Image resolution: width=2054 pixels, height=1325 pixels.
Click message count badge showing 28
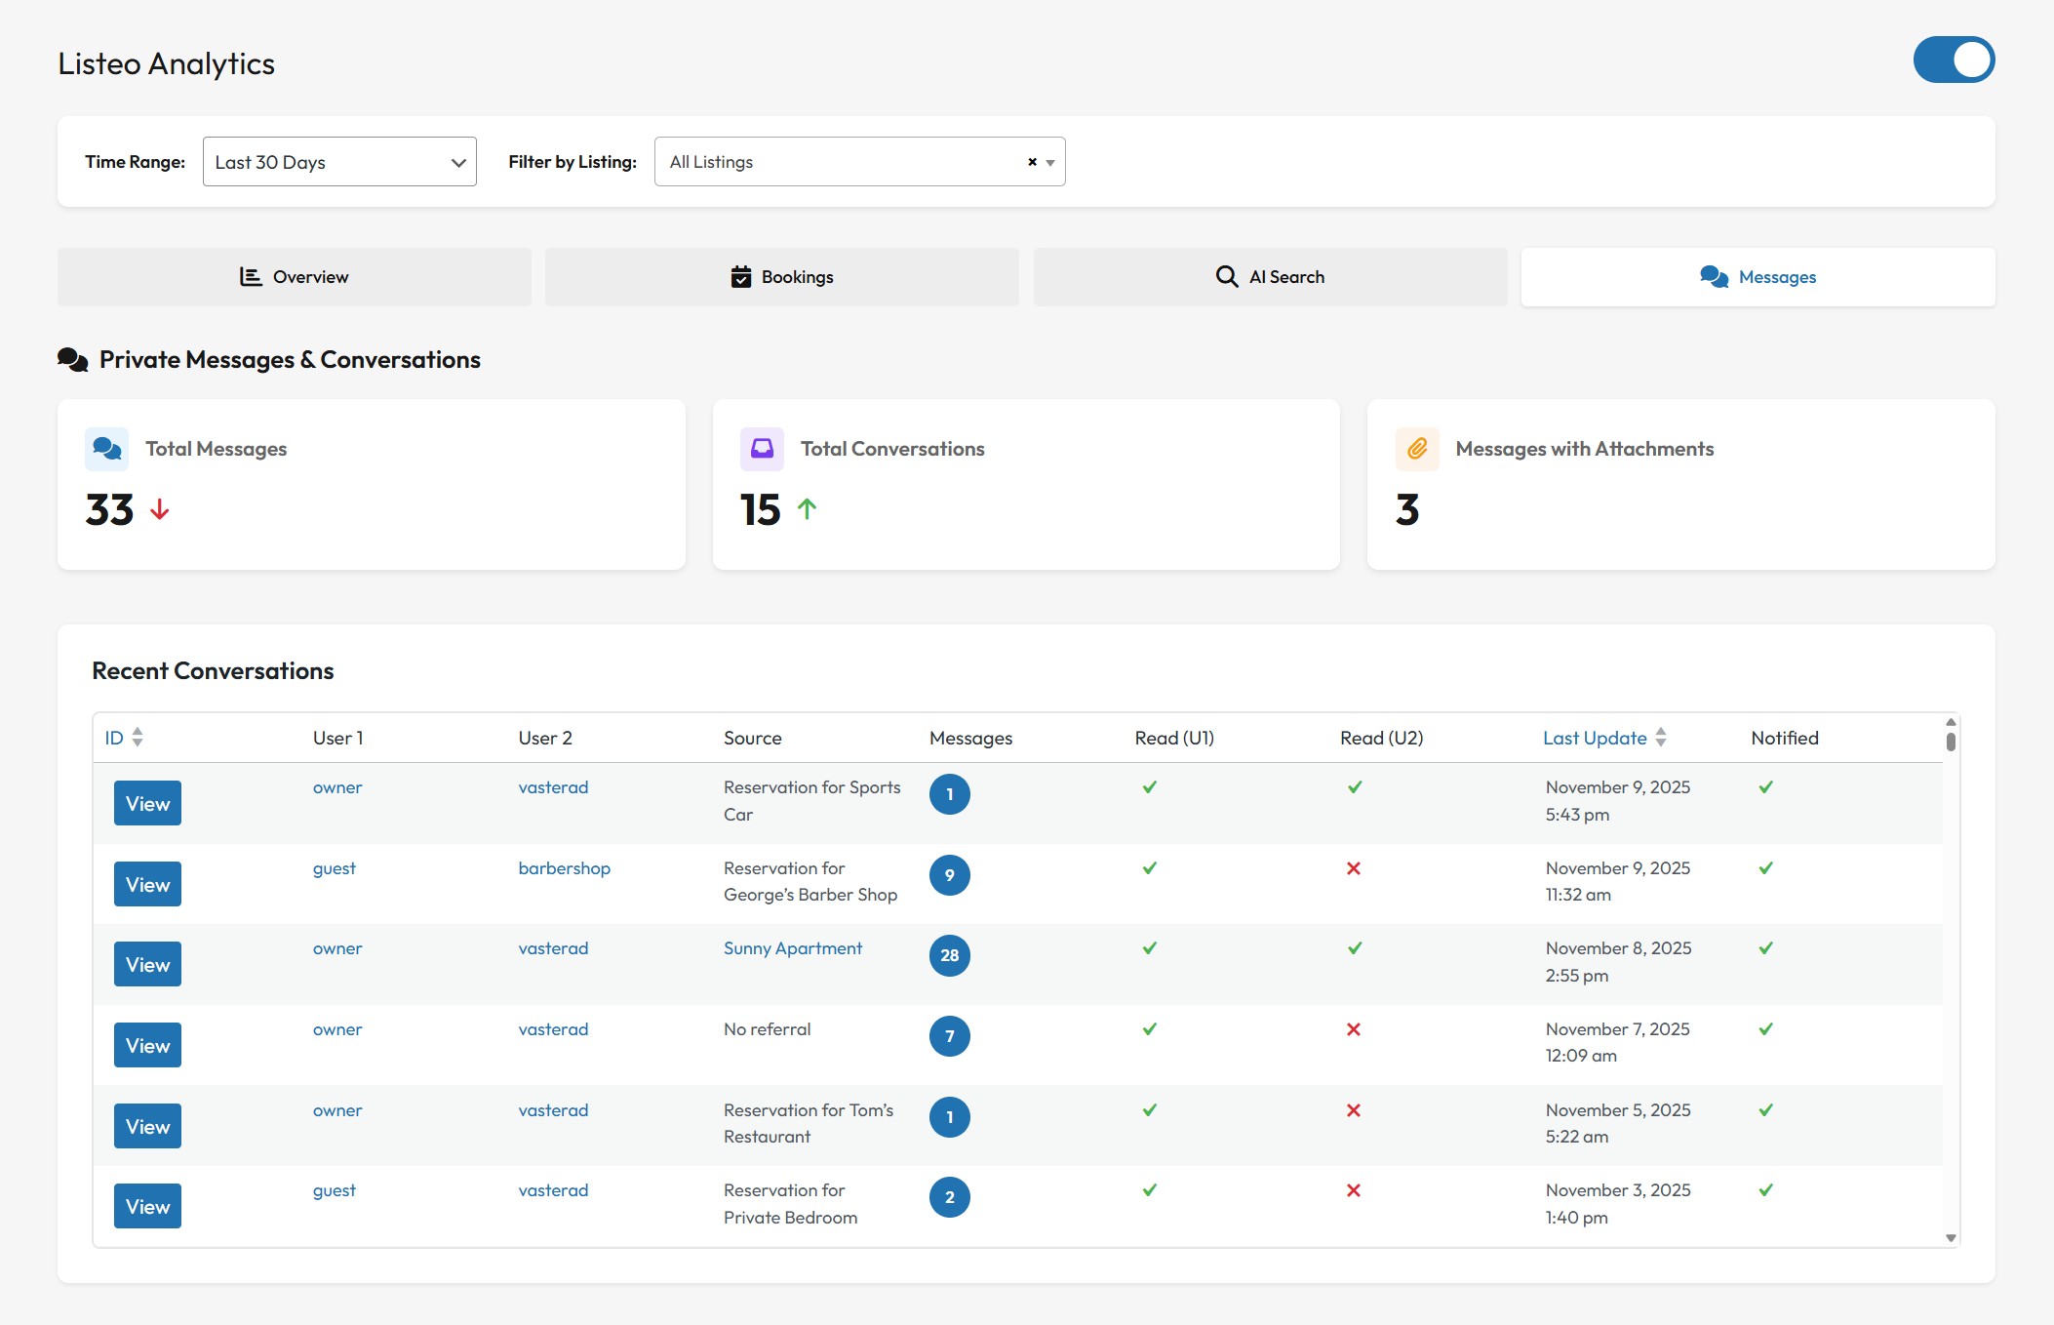[x=949, y=955]
